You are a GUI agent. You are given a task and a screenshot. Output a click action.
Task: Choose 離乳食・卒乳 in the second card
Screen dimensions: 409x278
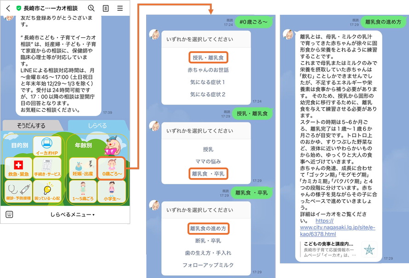point(208,174)
